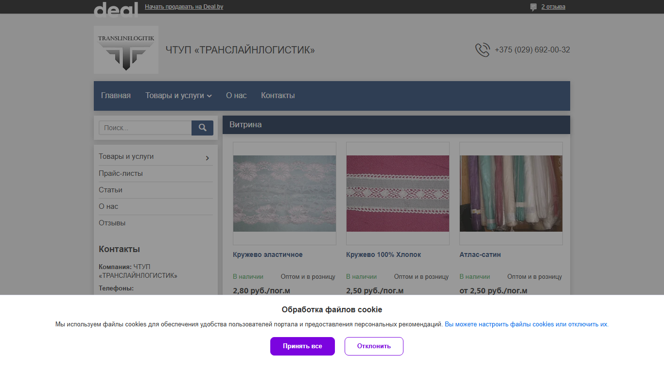Open Статьи in the sidebar
664x373 pixels.
tap(110, 190)
